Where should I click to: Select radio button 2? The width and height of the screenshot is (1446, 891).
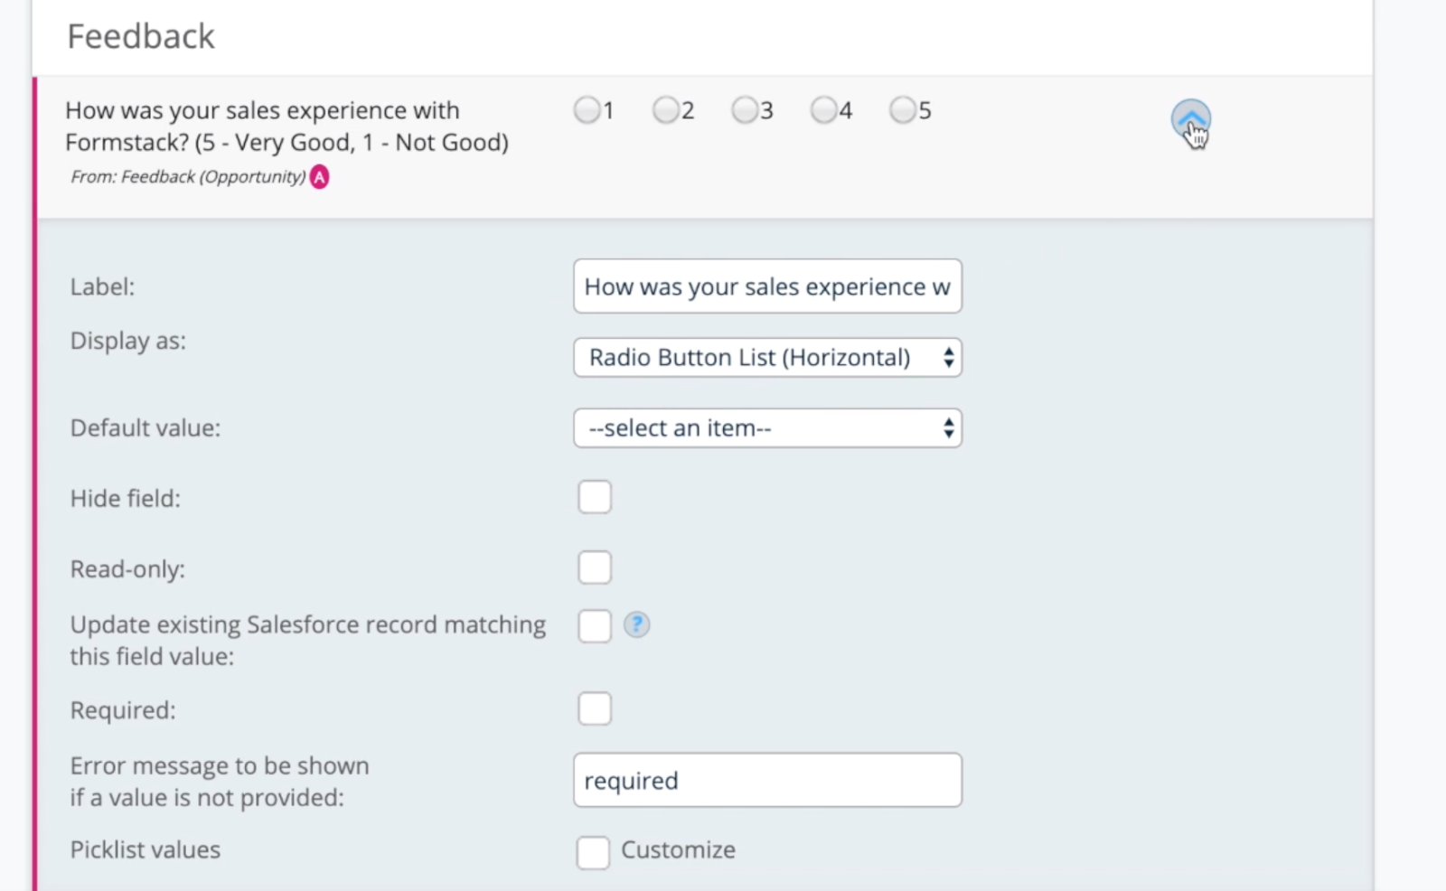point(666,110)
